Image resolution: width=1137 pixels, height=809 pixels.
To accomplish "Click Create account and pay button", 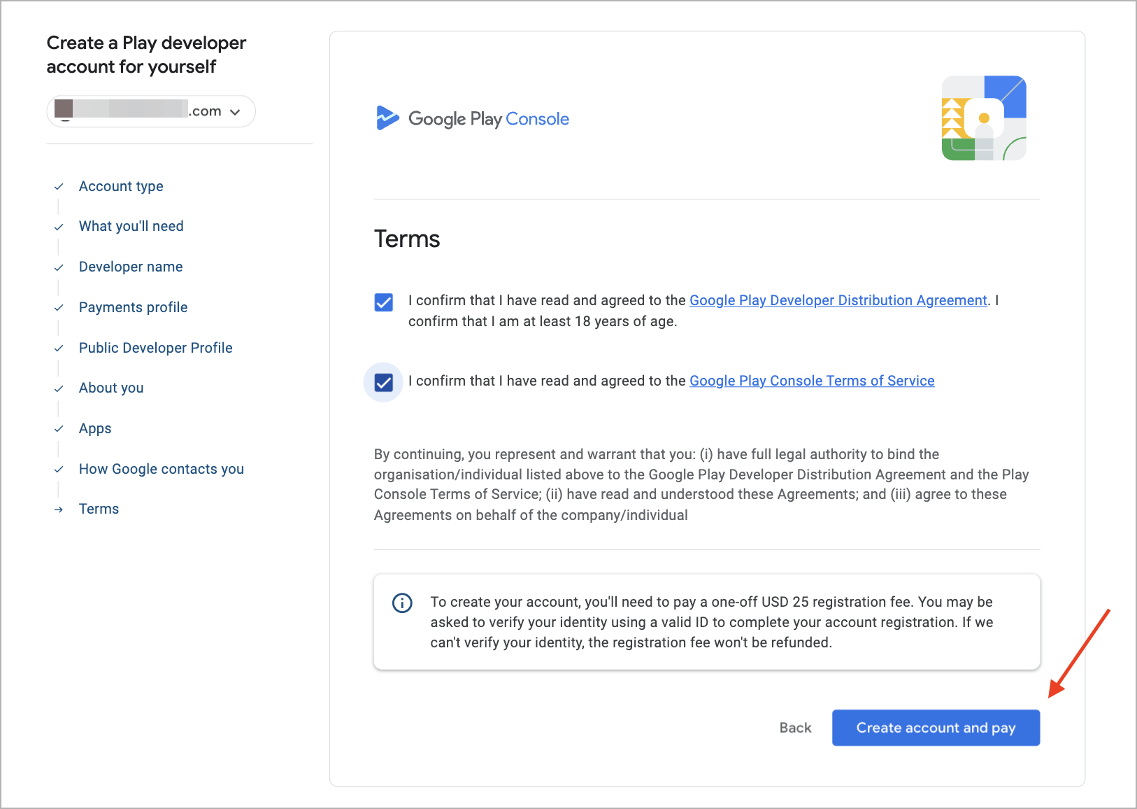I will coord(936,728).
